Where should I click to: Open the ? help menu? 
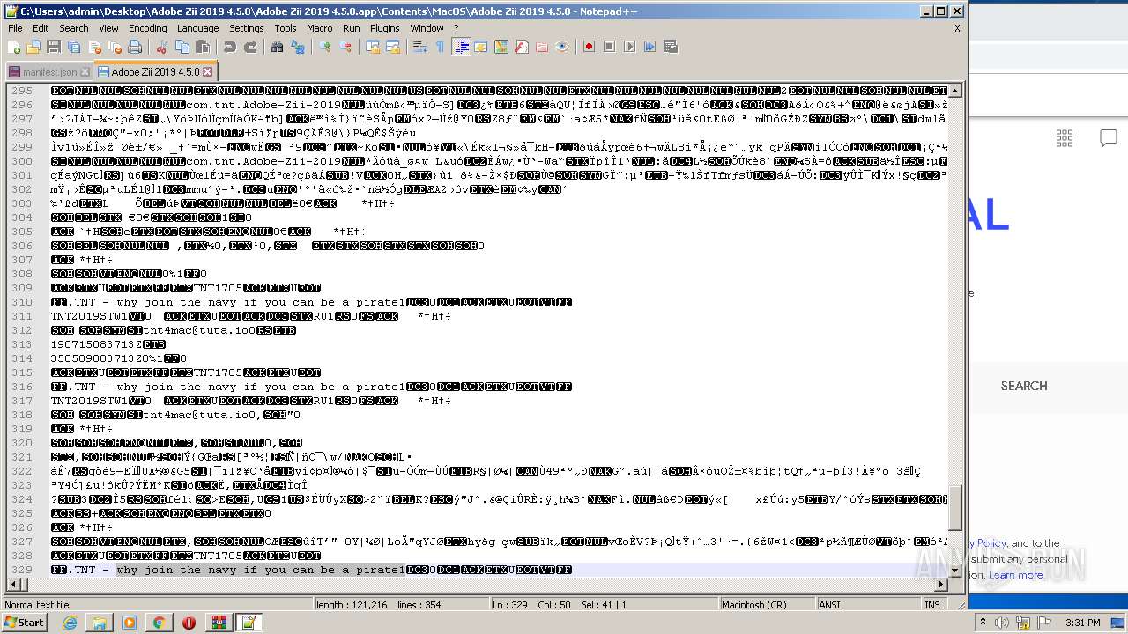[x=456, y=28]
